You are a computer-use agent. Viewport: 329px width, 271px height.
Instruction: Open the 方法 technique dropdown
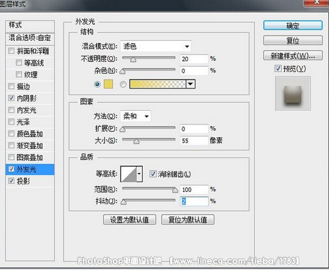[135, 116]
